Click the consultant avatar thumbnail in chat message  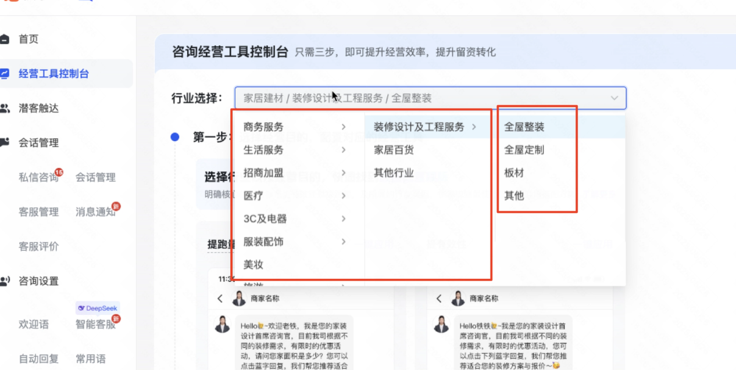pyautogui.click(x=221, y=324)
